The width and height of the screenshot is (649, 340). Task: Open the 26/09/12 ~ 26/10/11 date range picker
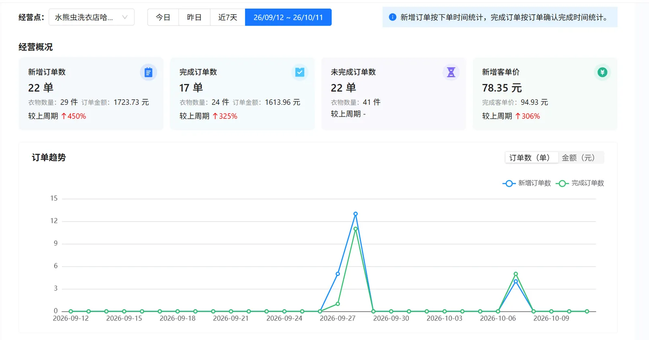pyautogui.click(x=288, y=17)
